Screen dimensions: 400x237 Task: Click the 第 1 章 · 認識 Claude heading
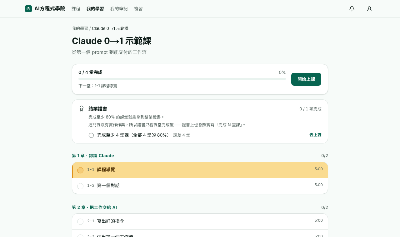93,156
